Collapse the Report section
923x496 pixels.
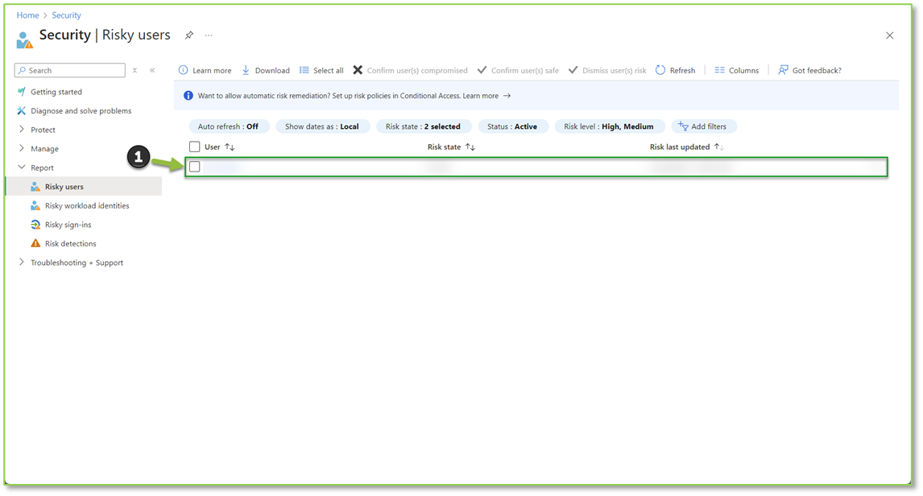pyautogui.click(x=22, y=167)
